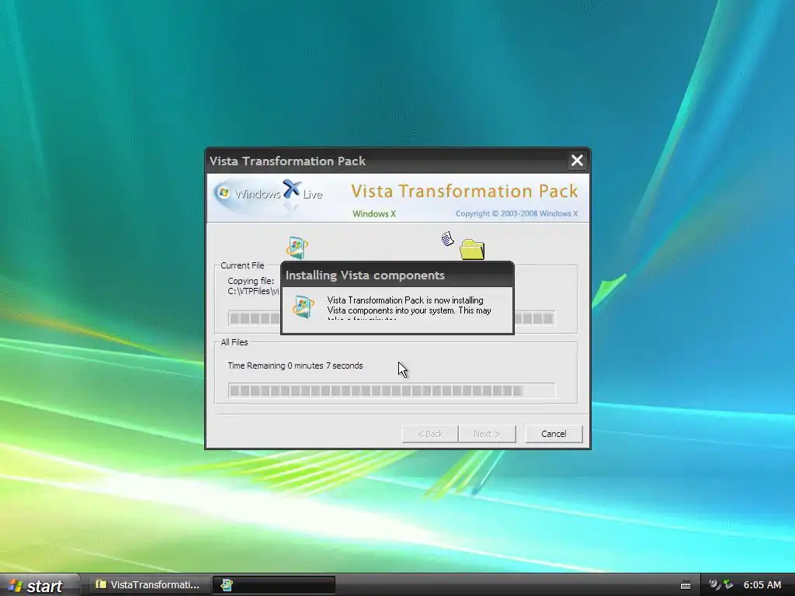Image resolution: width=795 pixels, height=596 pixels.
Task: Click the first system tray icon near clock
Action: point(715,585)
